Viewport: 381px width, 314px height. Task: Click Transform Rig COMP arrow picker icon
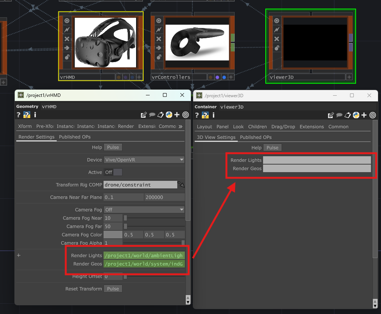click(181, 185)
